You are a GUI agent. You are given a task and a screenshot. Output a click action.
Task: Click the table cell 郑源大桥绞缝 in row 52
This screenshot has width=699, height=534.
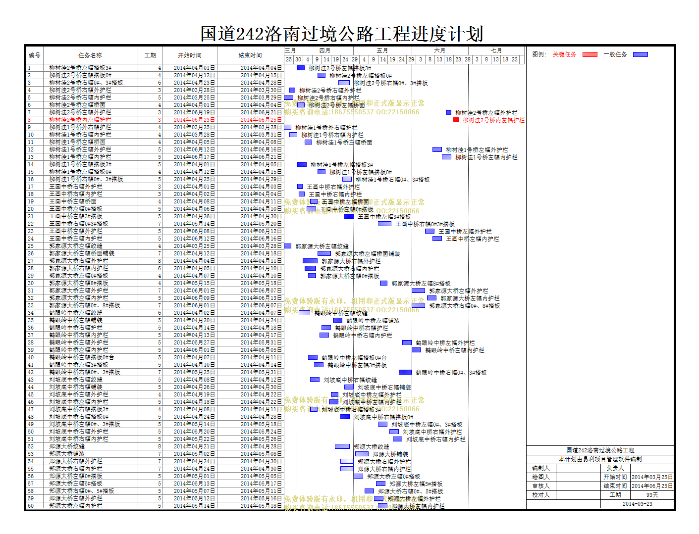(x=90, y=446)
